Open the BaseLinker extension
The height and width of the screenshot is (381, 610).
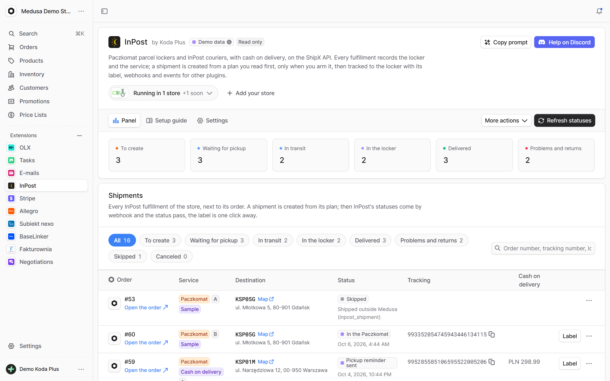[46, 237]
